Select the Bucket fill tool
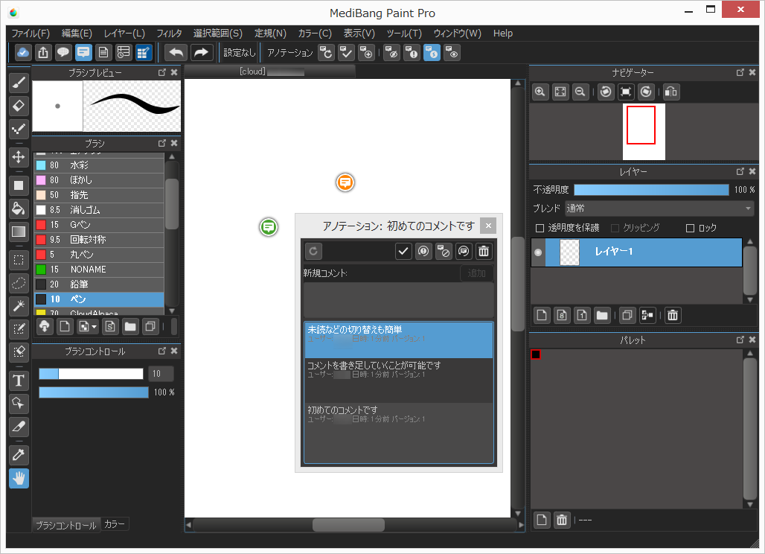 pos(19,209)
